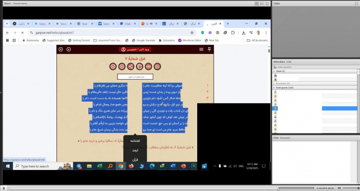Click the copy icon under the ghazal title
360x191 pixels.
tap(140, 67)
